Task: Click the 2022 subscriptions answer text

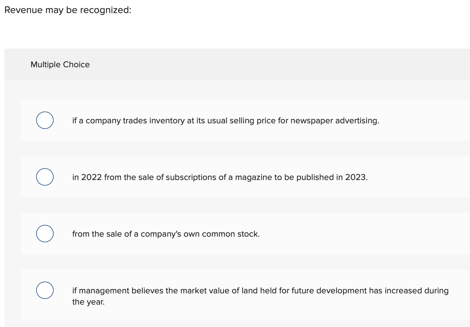Action: coord(220,177)
